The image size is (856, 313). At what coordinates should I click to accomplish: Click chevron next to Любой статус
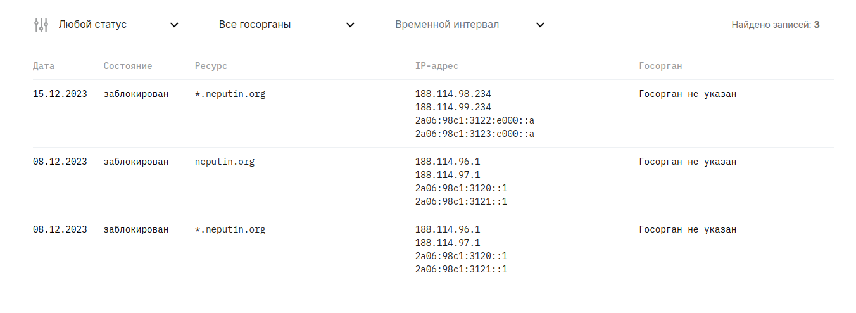pos(175,25)
